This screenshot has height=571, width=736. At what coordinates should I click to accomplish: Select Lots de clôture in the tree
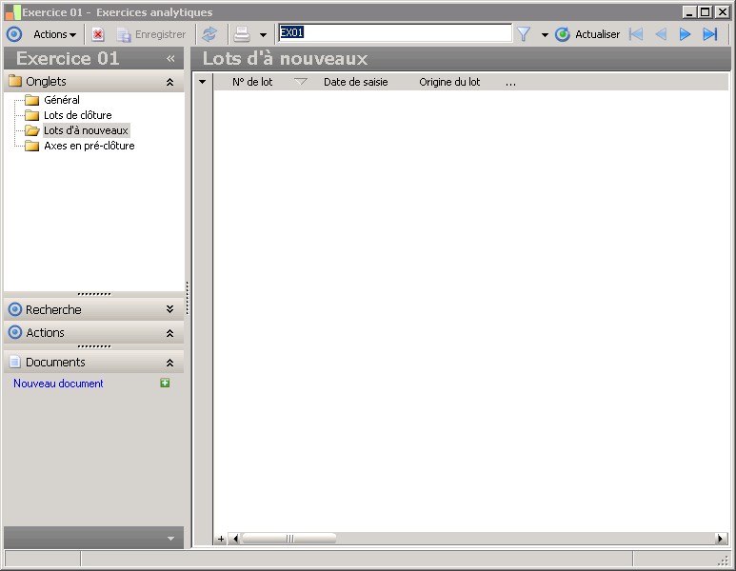78,115
